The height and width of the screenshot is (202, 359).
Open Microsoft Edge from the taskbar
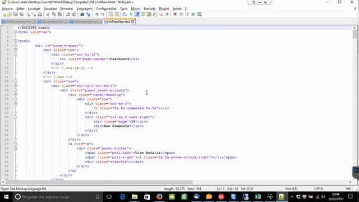point(122,197)
